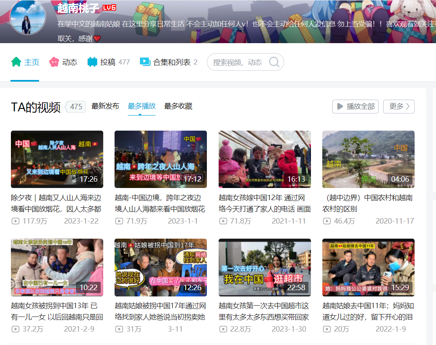Click the LV6 level badge

109,8
